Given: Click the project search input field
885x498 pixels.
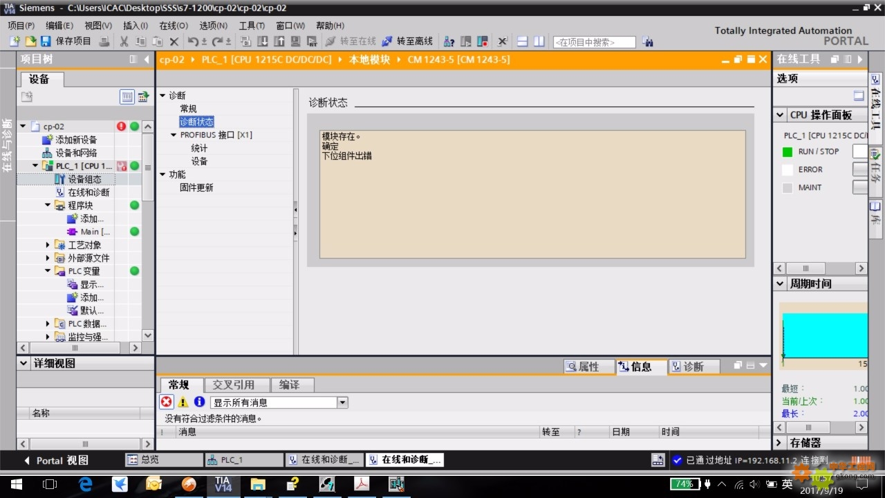Looking at the screenshot, I should pyautogui.click(x=595, y=42).
